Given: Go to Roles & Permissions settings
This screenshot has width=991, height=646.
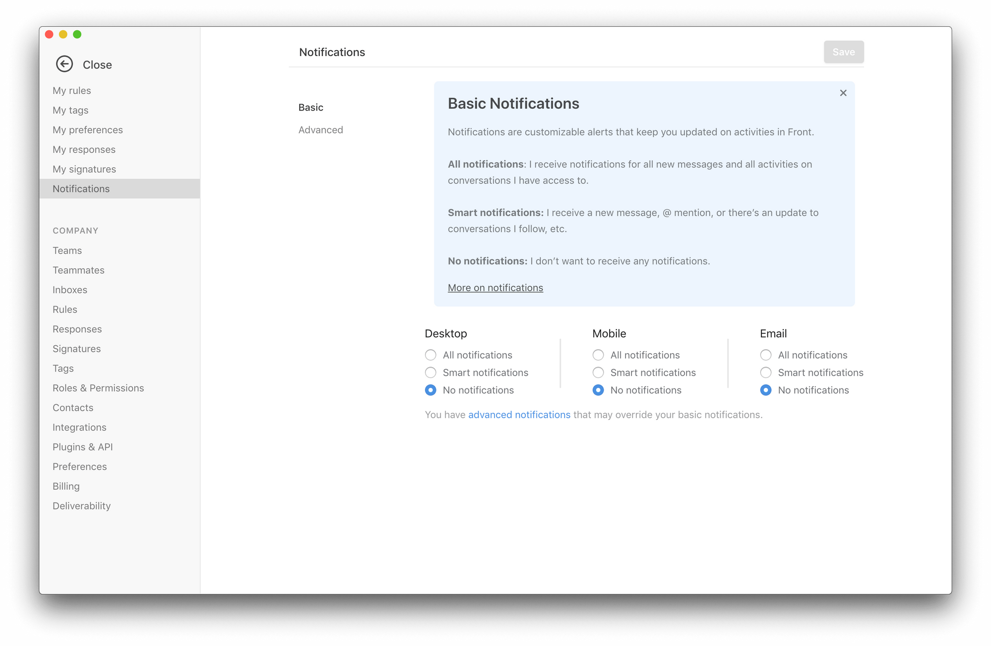Looking at the screenshot, I should (98, 388).
